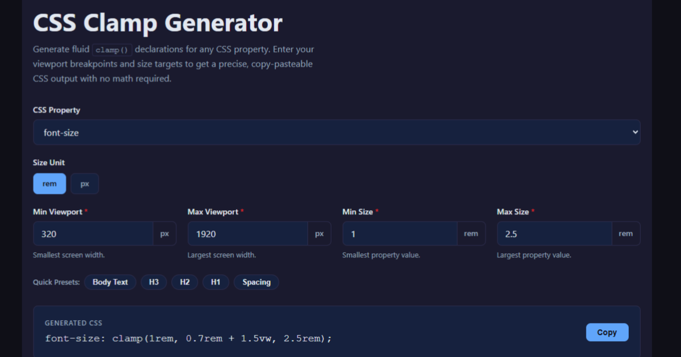This screenshot has height=357, width=681.
Task: Click the Max Size label
Action: [513, 212]
